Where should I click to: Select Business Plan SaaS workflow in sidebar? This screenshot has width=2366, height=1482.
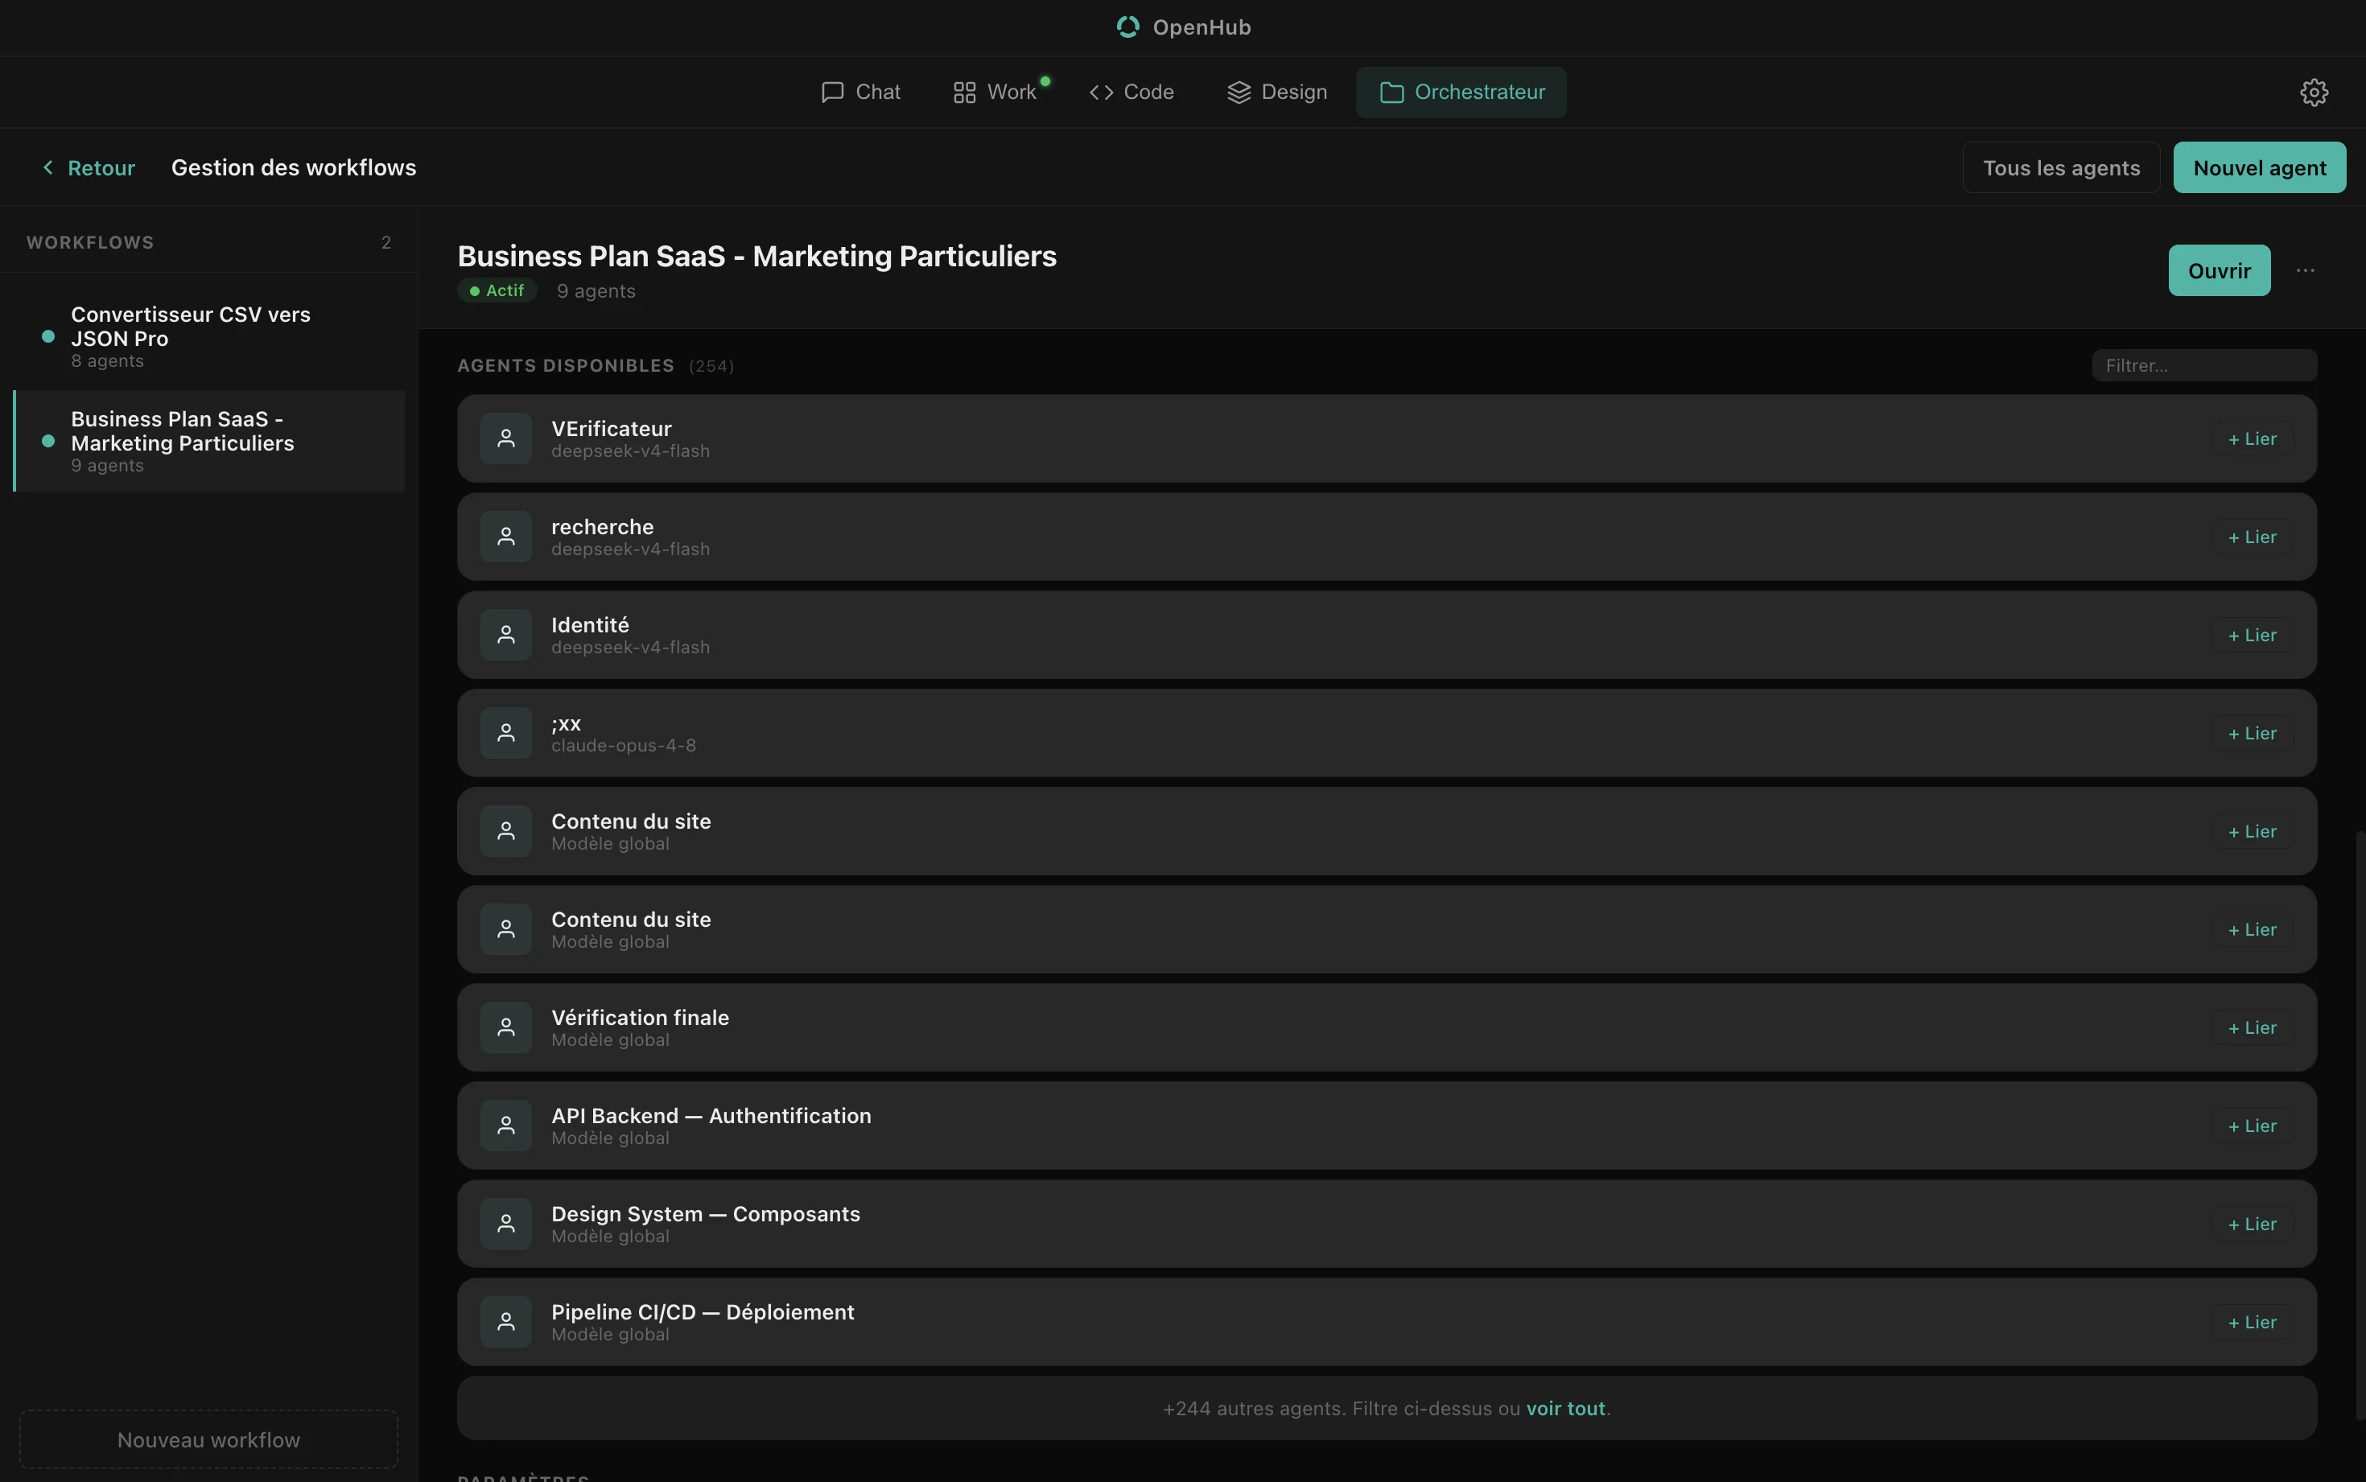pos(208,441)
